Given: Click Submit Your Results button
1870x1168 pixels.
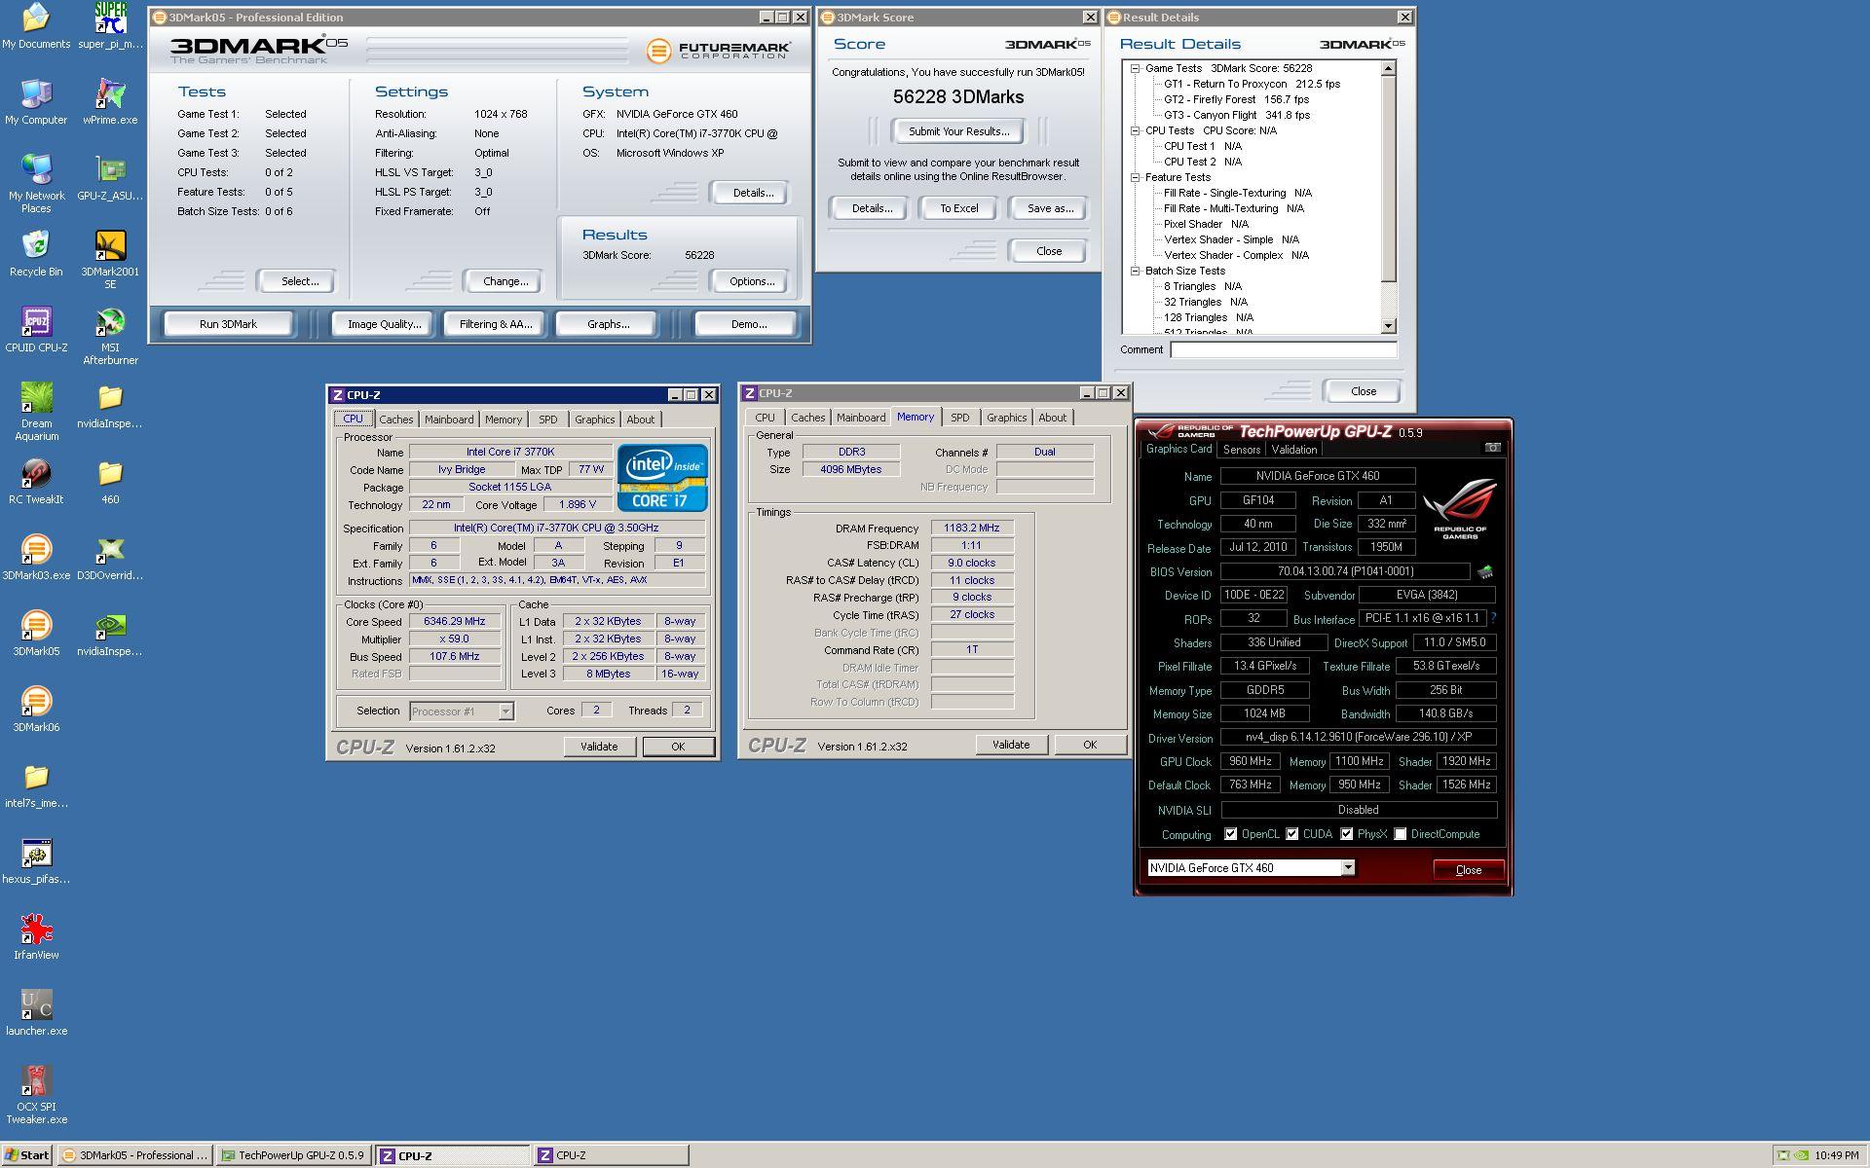Looking at the screenshot, I should [x=958, y=131].
